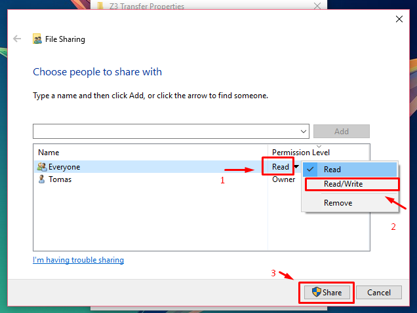Open the name combo box dropdown arrow

[x=304, y=131]
